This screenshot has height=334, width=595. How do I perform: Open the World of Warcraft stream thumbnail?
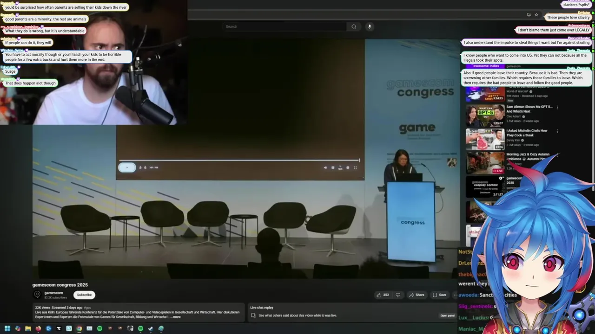tap(485, 94)
